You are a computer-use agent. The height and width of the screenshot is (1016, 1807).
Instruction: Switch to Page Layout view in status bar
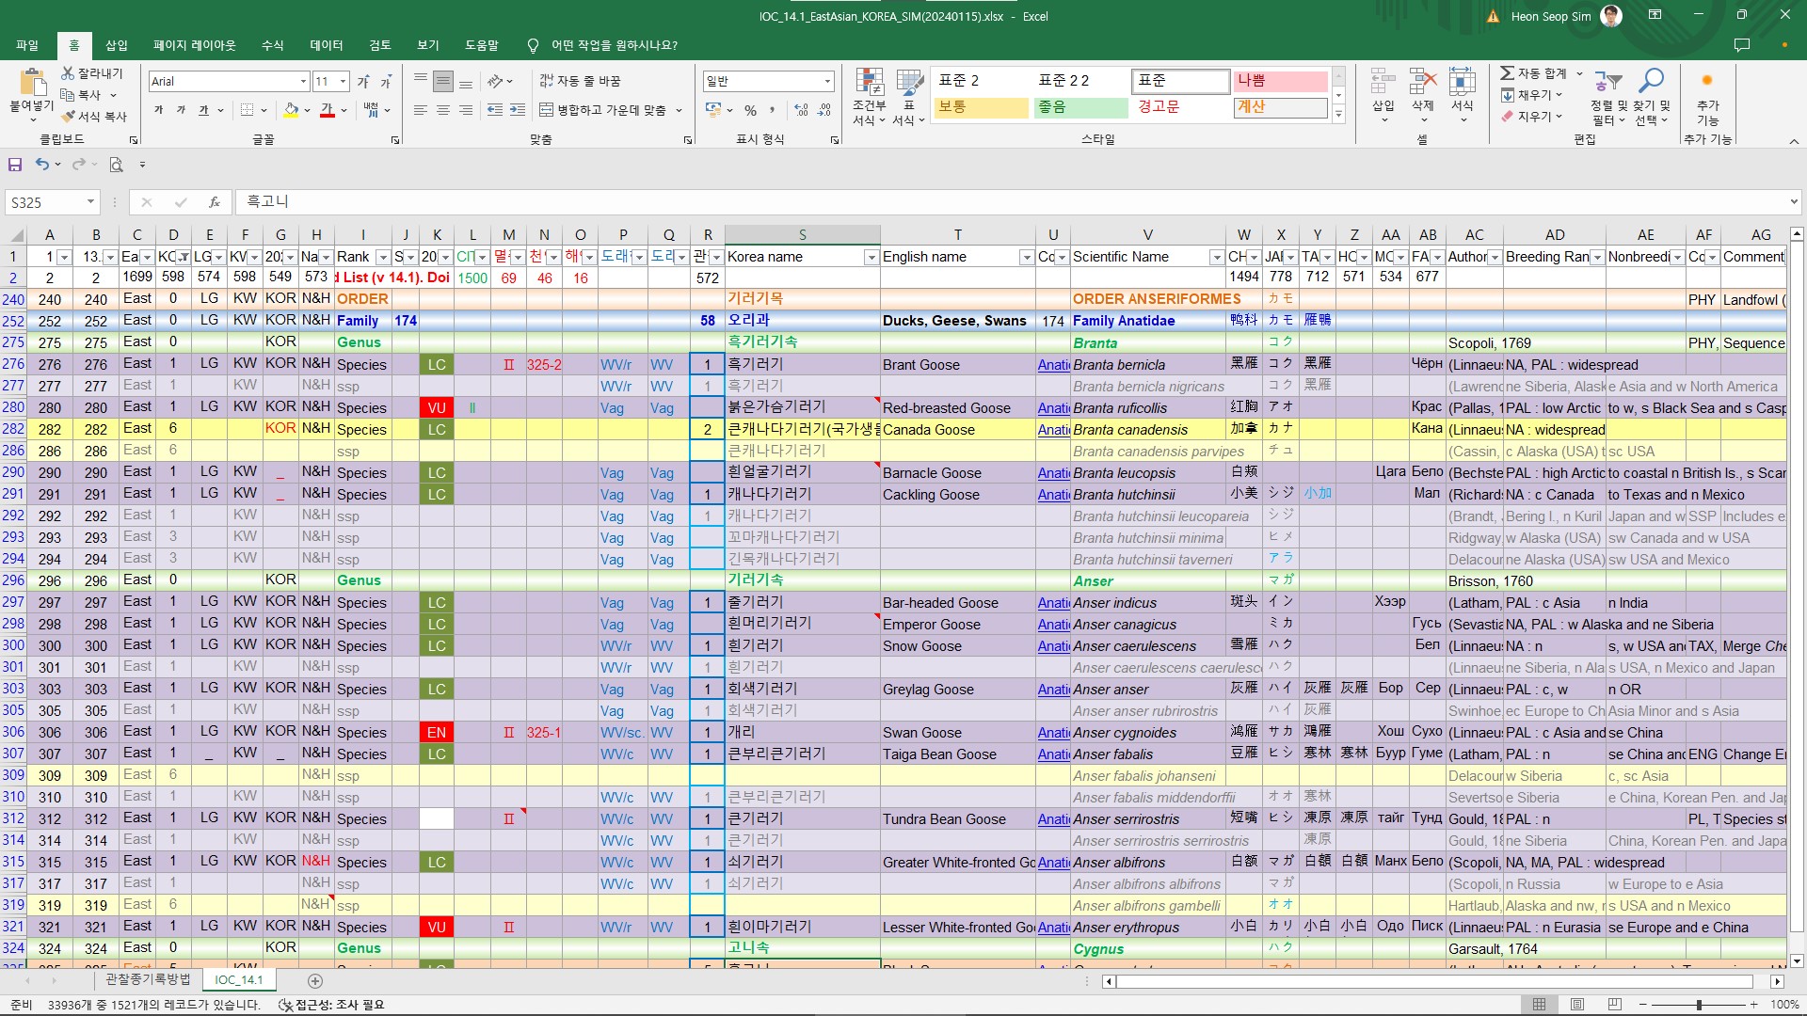(1577, 1005)
